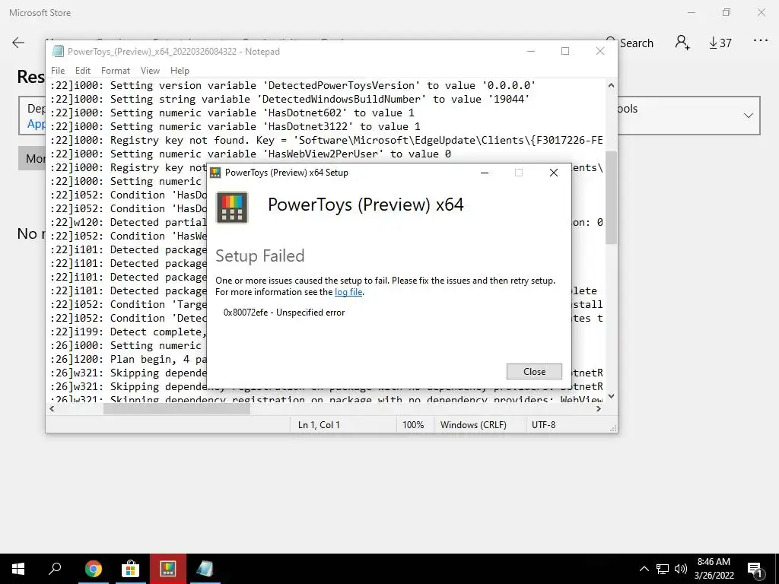779x584 pixels.
Task: Click Notepad document icon in title bar
Action: pos(58,51)
